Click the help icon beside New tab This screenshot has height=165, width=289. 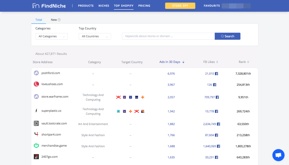click(x=59, y=20)
